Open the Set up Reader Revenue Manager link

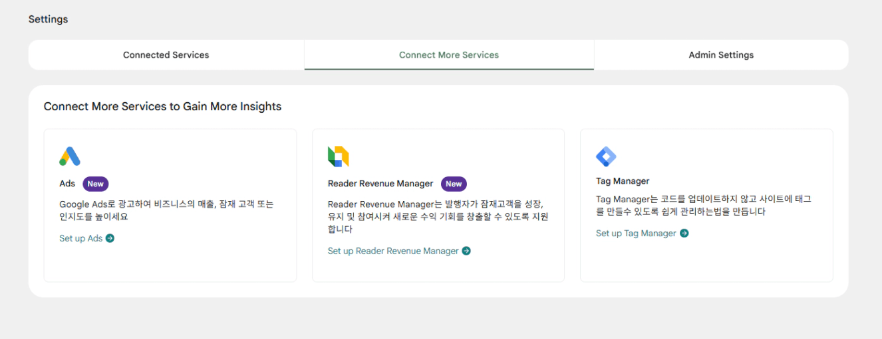[393, 251]
